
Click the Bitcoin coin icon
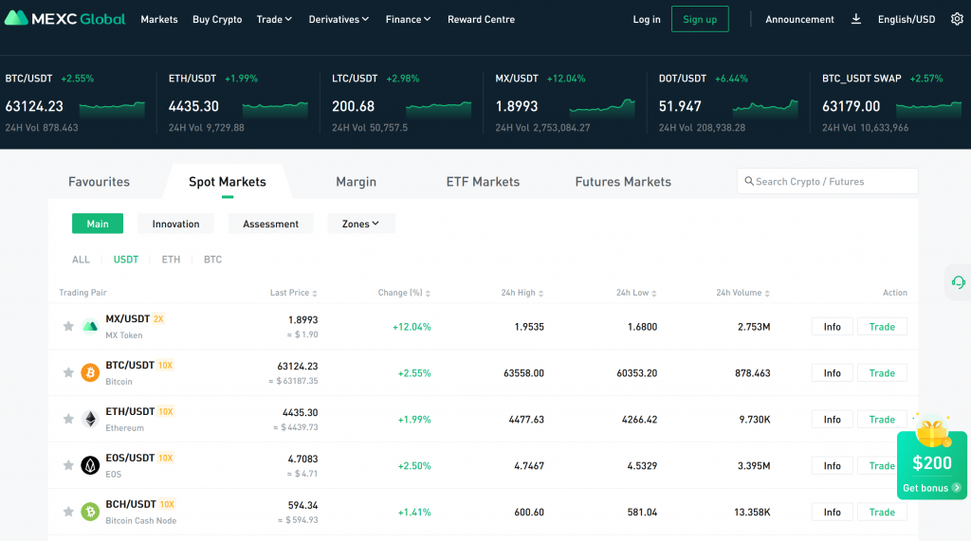(90, 372)
